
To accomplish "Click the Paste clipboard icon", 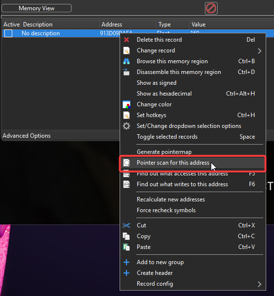I will (x=126, y=247).
